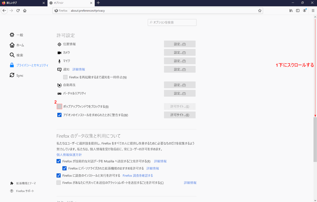Image resolution: width=317 pixels, height=202 pixels.
Task: Uncheck personalized extension recommendations checkbox
Action: point(65,168)
